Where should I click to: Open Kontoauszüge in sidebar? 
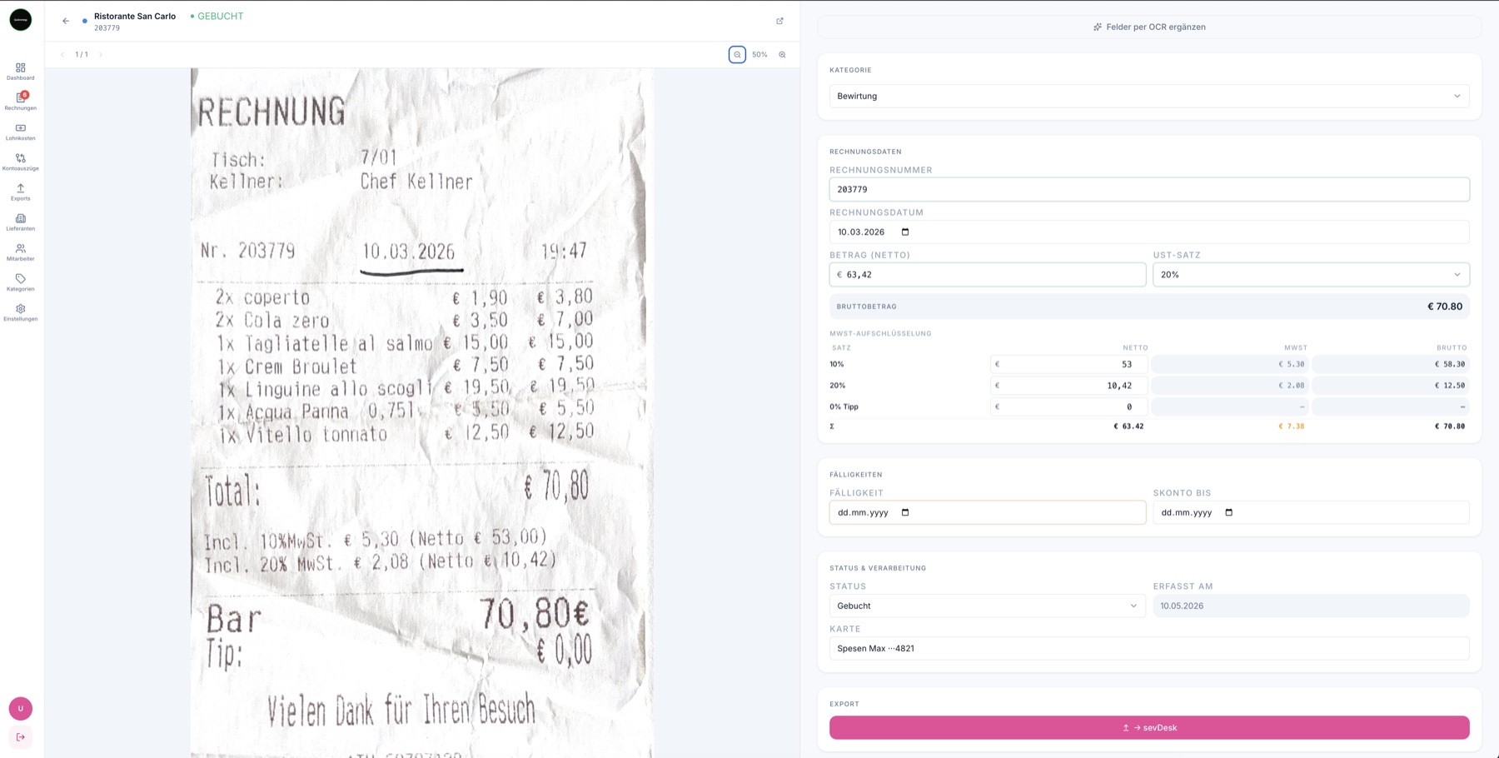point(20,162)
